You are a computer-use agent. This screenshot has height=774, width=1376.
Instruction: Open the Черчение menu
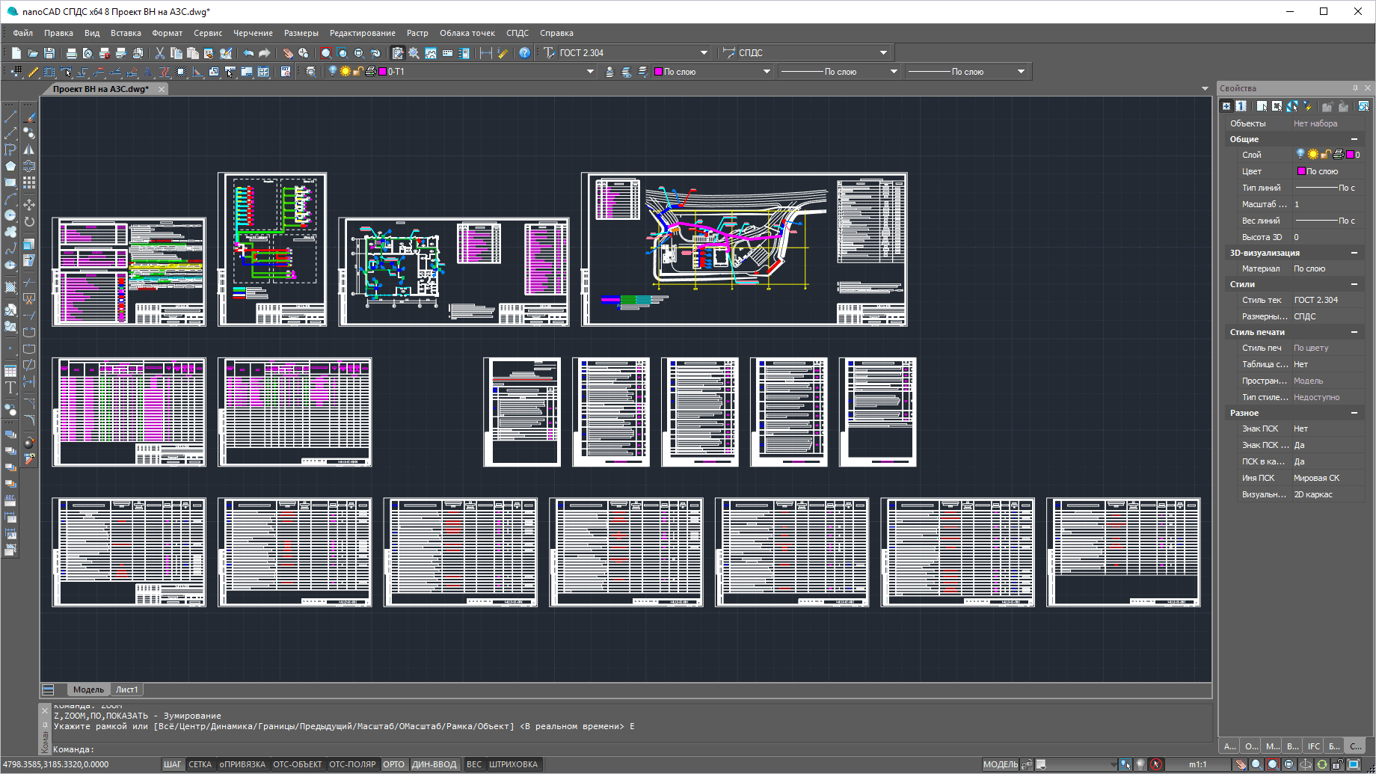tap(253, 33)
